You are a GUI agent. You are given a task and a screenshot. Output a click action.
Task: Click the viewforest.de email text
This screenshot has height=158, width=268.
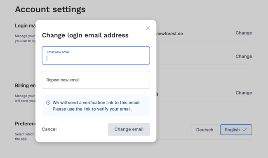coord(169,34)
